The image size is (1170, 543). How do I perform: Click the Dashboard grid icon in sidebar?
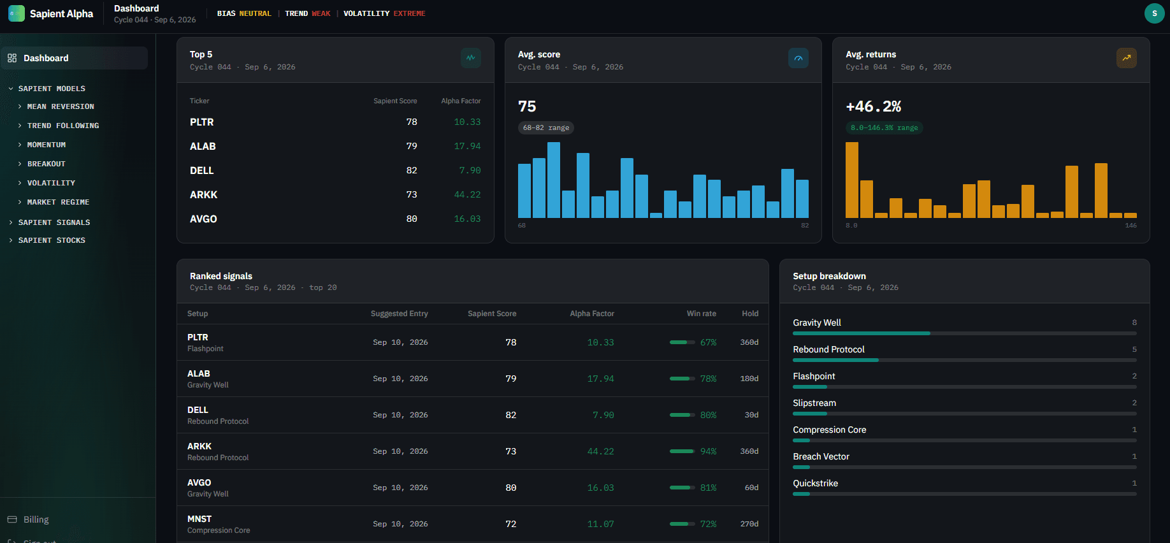point(12,58)
